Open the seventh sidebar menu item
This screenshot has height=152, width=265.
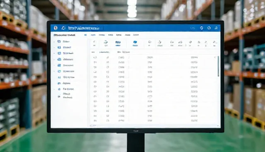66,77
